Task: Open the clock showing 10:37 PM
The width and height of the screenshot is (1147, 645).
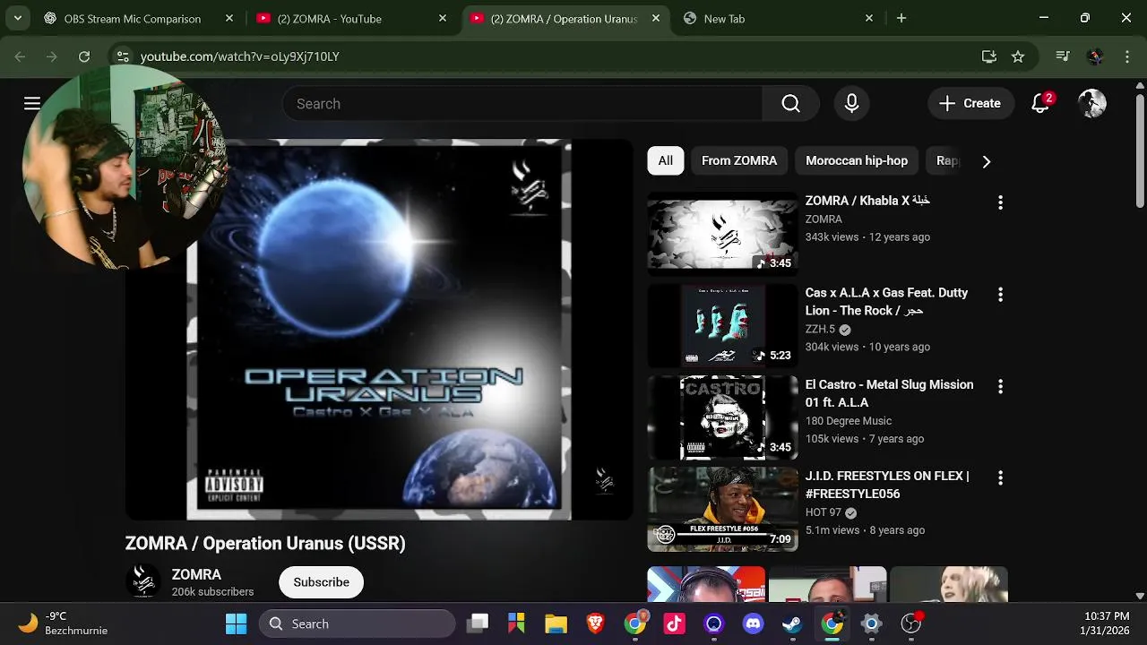Action: [1105, 623]
